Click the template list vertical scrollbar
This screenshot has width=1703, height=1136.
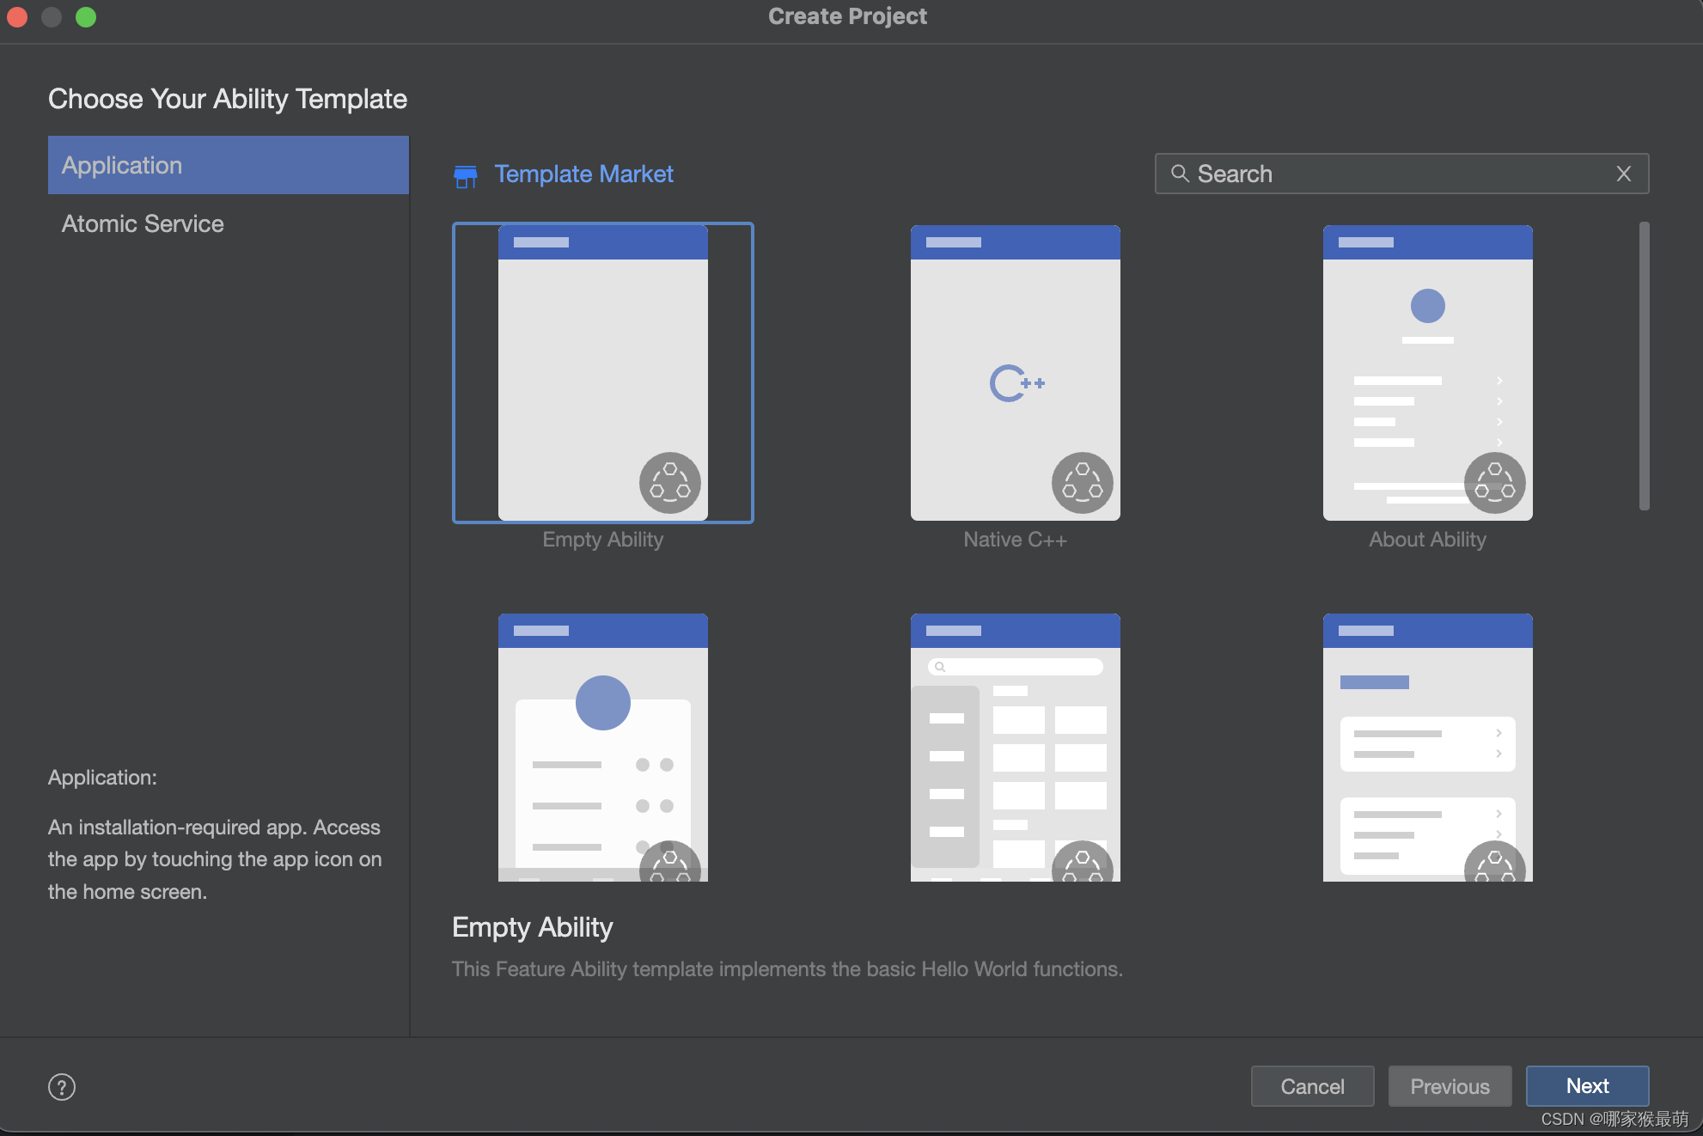tap(1644, 366)
